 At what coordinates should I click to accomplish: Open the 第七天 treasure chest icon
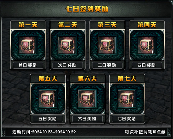coord(127,99)
